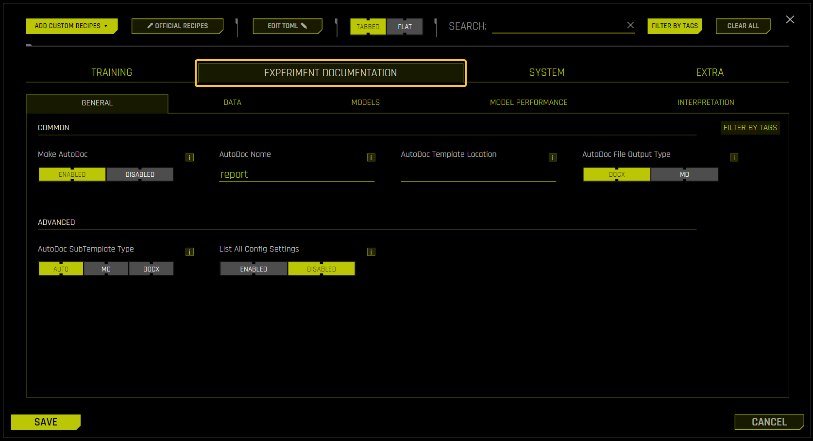Set AutoDoc File Output Type to MD
This screenshot has height=441, width=813.
coord(684,174)
